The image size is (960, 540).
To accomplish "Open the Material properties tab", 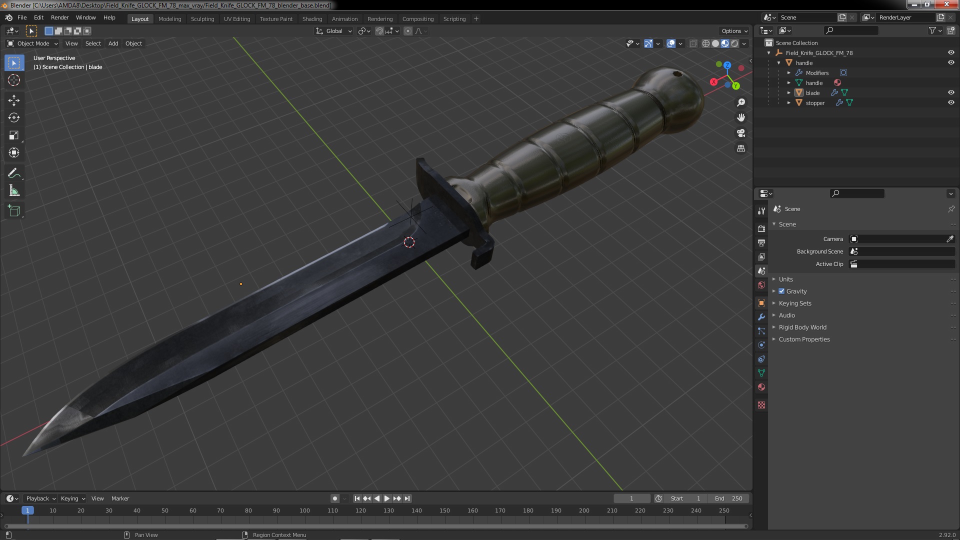I will pos(761,387).
